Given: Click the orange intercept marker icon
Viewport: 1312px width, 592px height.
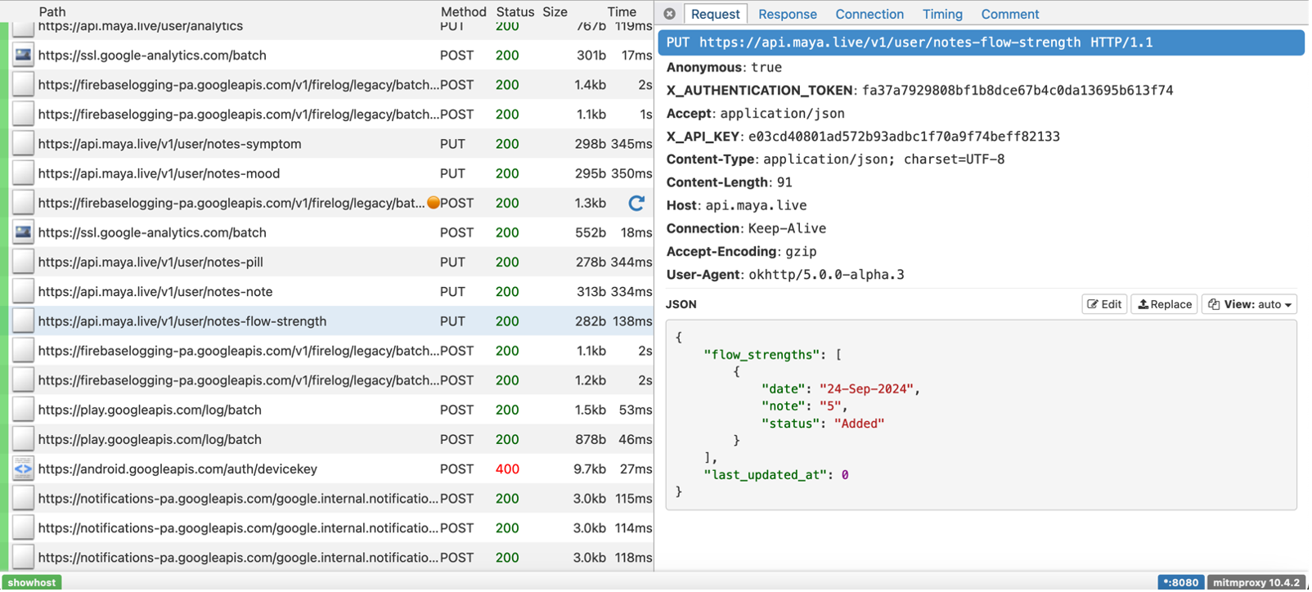Looking at the screenshot, I should click(434, 203).
